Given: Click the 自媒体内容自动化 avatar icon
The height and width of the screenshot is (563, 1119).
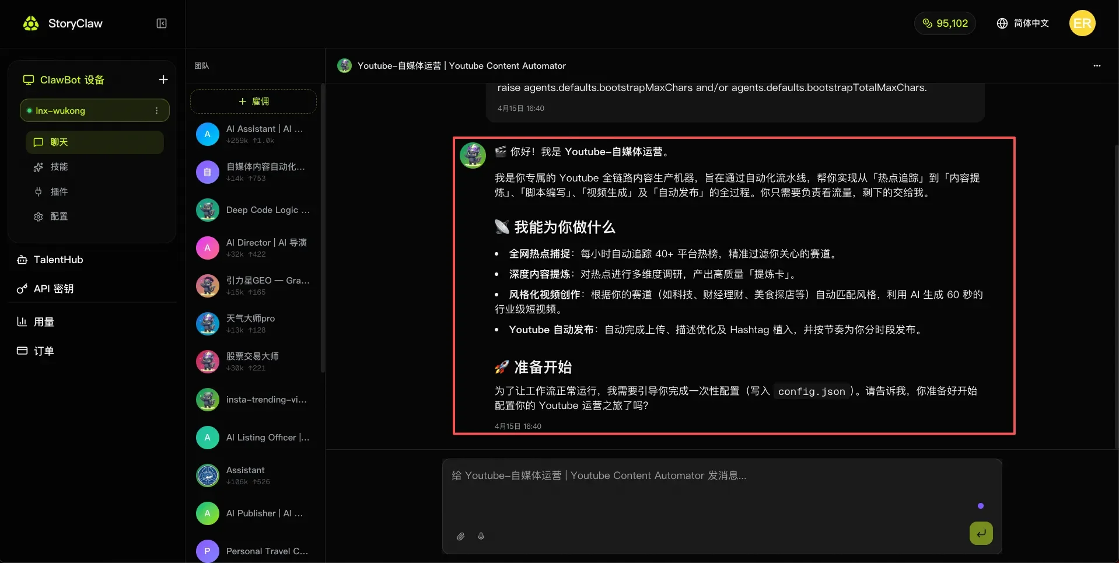Looking at the screenshot, I should click(x=207, y=172).
